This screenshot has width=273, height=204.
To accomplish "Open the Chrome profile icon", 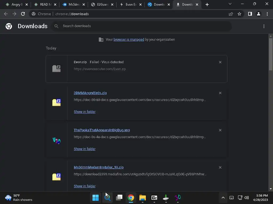I will tap(259, 14).
